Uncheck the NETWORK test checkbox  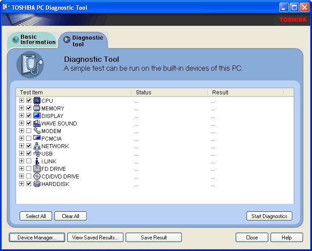point(29,146)
